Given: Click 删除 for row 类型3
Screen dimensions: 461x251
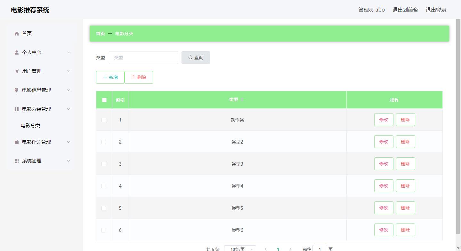Looking at the screenshot, I should click(x=405, y=164).
